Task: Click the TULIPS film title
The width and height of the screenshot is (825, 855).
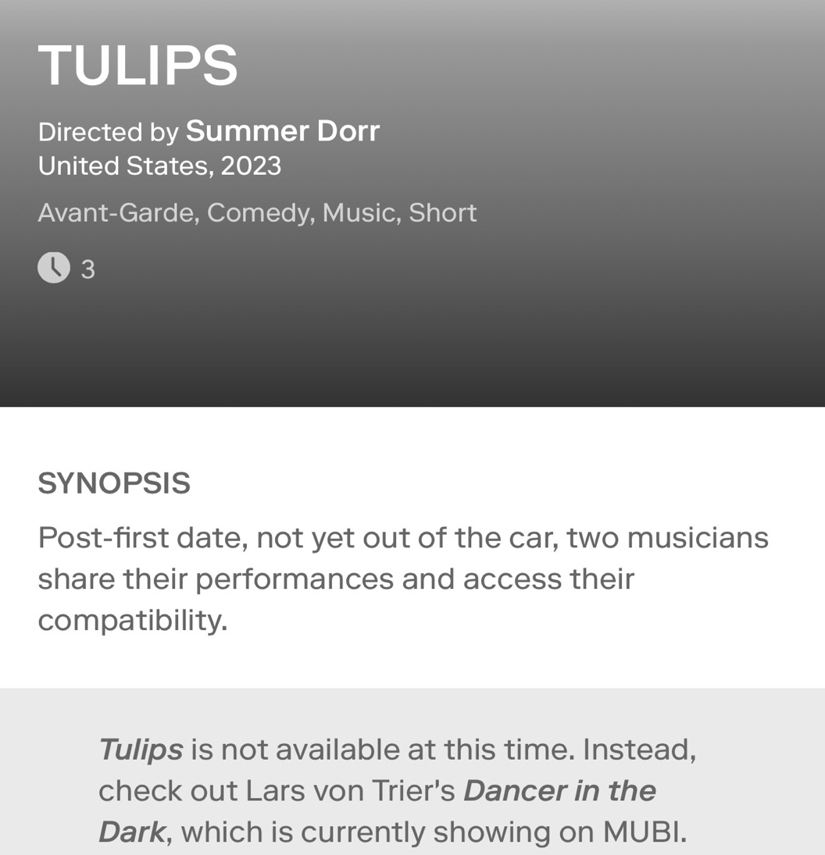Action: click(x=137, y=66)
